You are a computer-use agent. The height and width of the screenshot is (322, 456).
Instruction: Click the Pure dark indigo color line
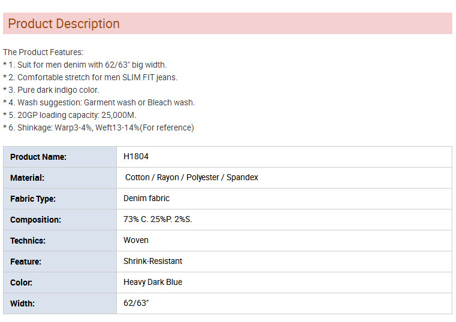click(x=51, y=90)
